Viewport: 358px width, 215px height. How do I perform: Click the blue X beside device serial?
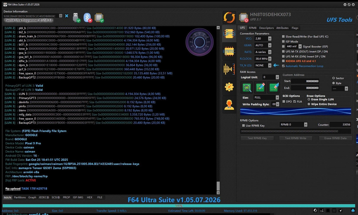point(67,16)
